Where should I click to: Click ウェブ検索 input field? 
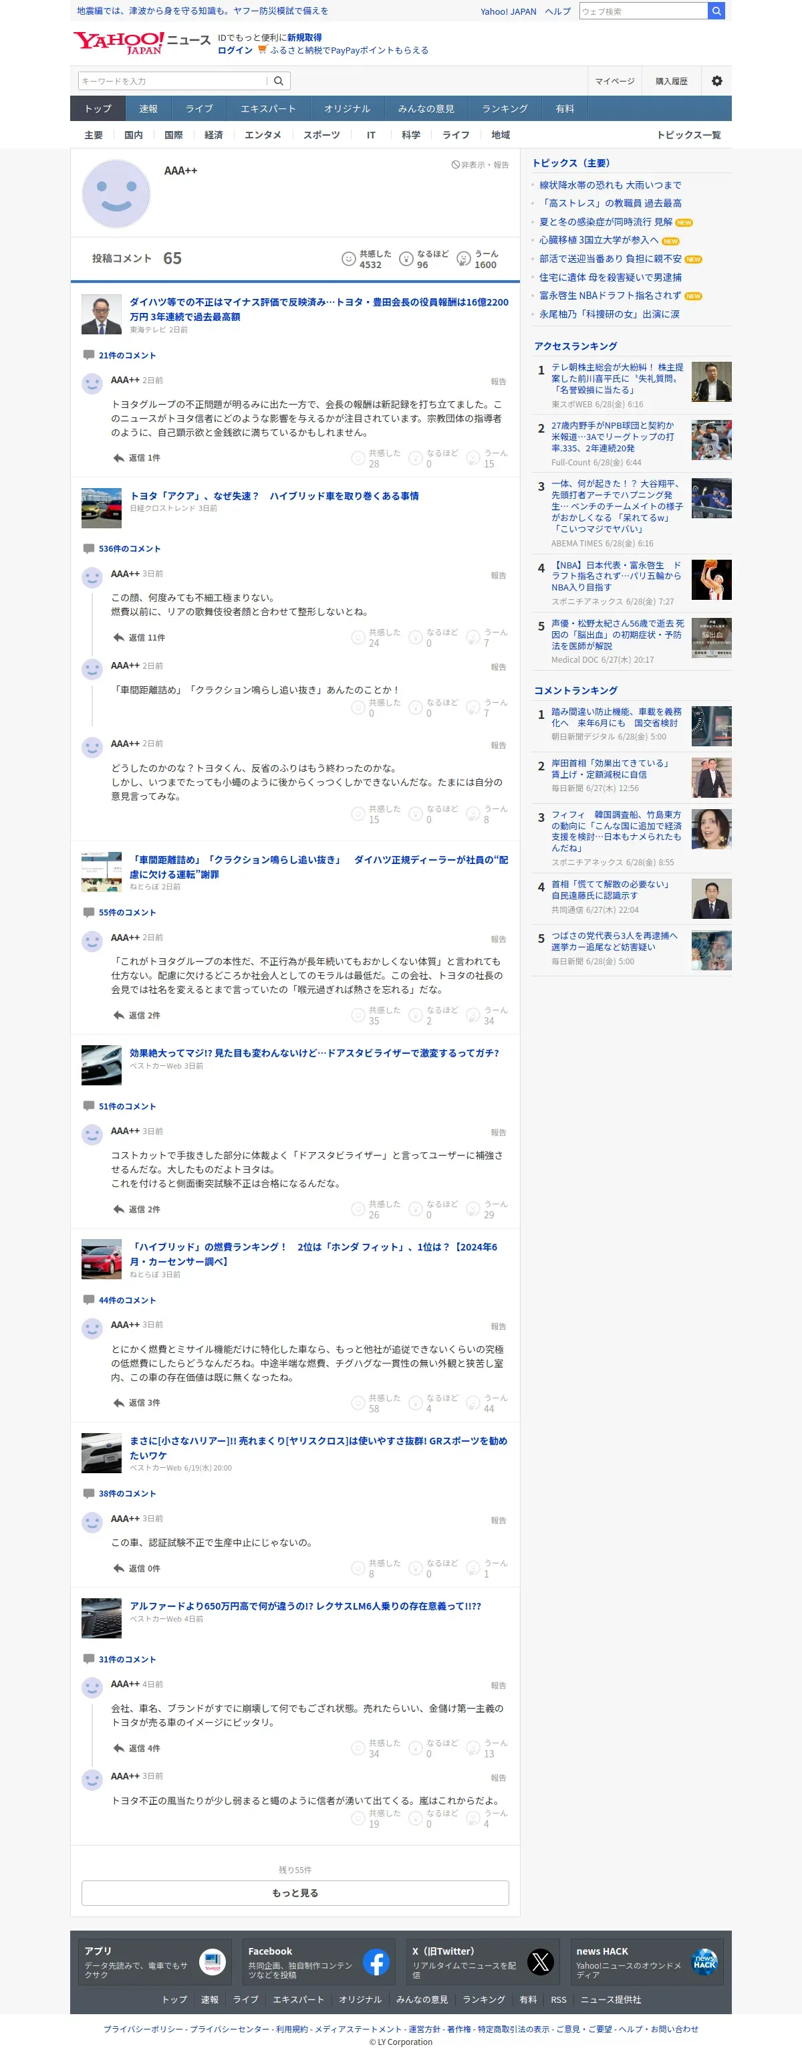644,11
